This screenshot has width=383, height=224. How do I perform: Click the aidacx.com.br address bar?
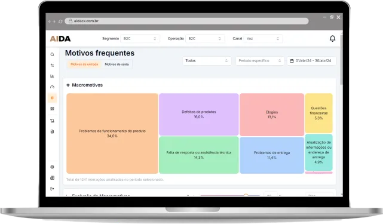coord(186,21)
